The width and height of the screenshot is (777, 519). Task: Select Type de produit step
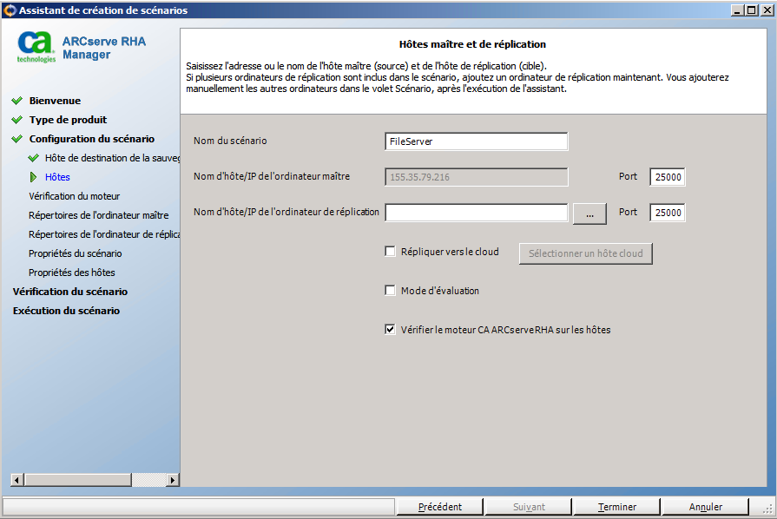point(68,120)
